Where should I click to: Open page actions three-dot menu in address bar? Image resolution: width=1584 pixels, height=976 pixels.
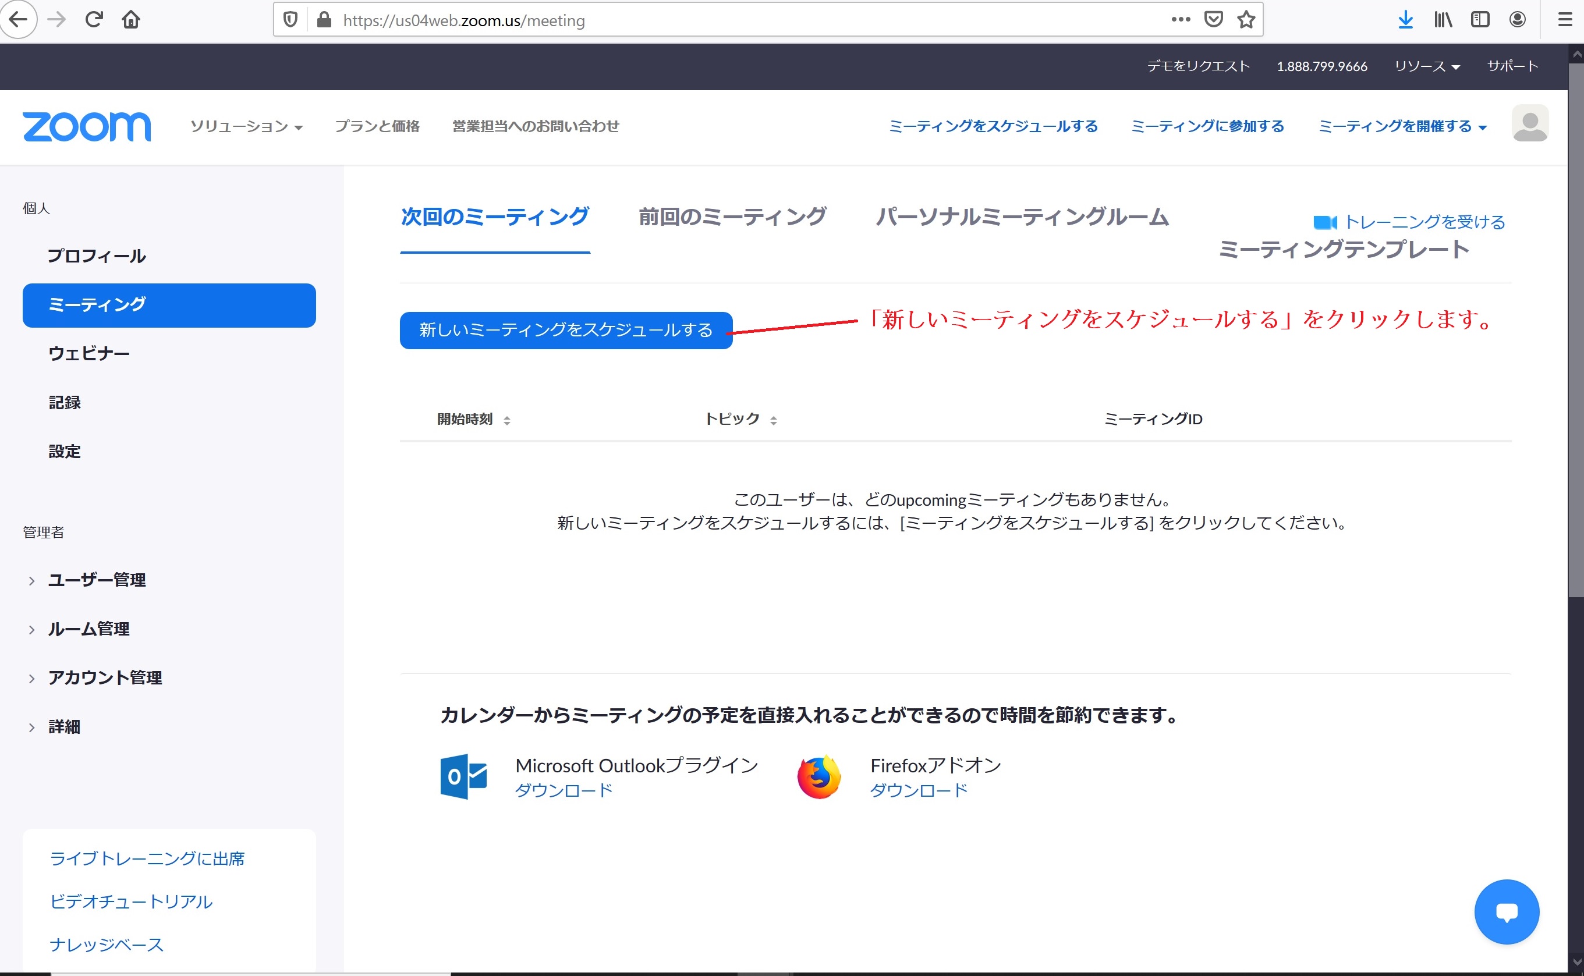[x=1181, y=19]
